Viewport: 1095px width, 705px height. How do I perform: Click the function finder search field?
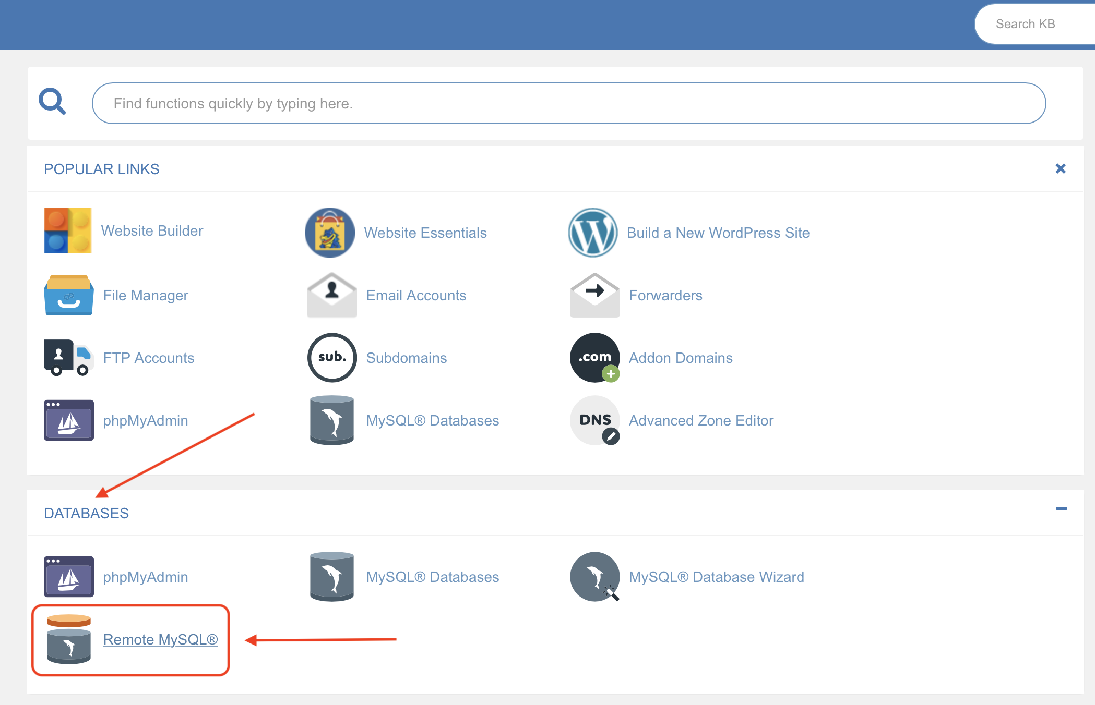[569, 103]
